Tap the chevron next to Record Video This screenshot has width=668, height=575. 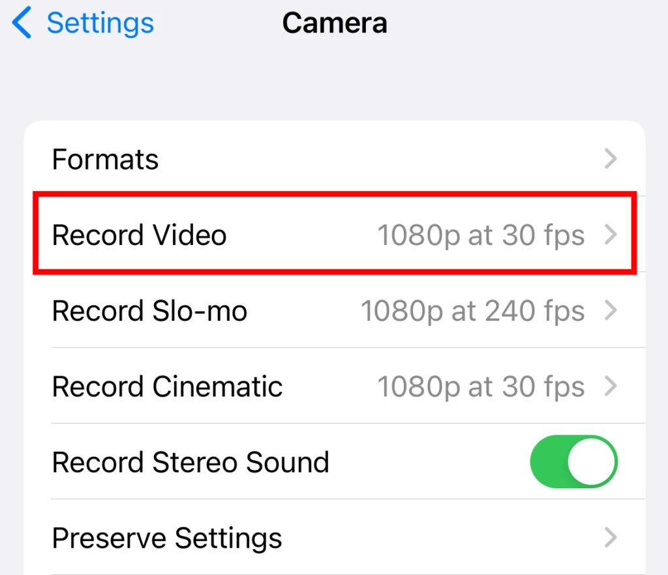click(609, 235)
